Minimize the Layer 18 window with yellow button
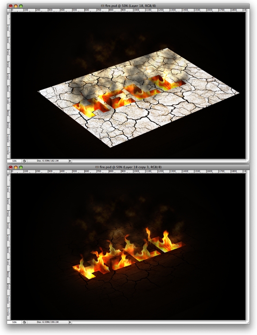The image size is (257, 335). tap(16, 6)
